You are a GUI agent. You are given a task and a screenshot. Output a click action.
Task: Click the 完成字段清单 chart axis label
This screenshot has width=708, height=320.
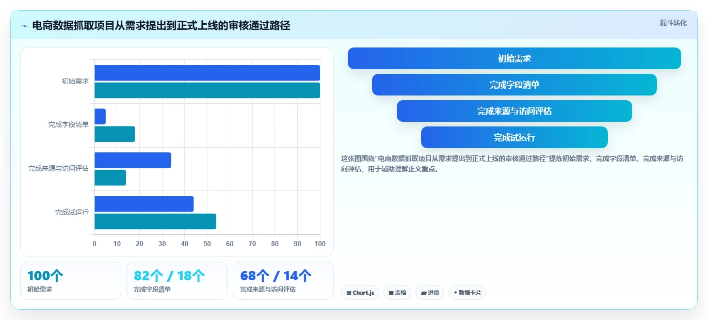click(69, 125)
